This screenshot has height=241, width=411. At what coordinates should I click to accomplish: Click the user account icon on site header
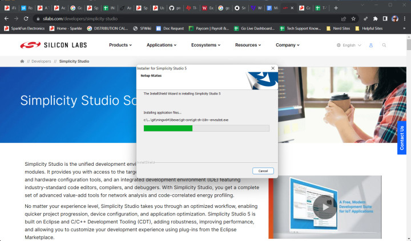[371, 45]
